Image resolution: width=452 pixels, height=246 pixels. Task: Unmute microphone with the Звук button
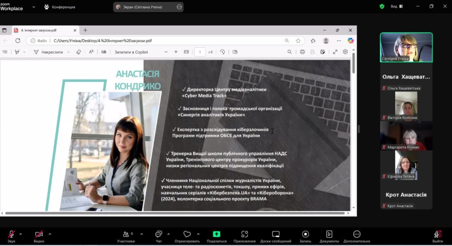coord(11,235)
